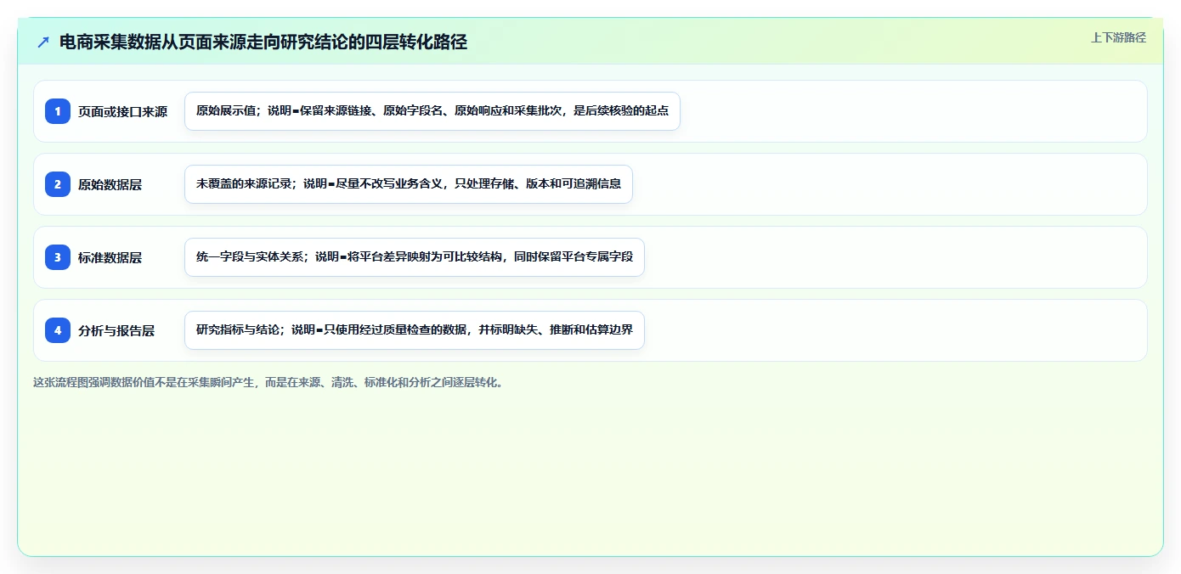Click the arrow icon beside the title

coord(43,42)
